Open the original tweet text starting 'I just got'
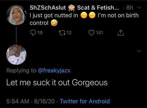 (x=84, y=19)
